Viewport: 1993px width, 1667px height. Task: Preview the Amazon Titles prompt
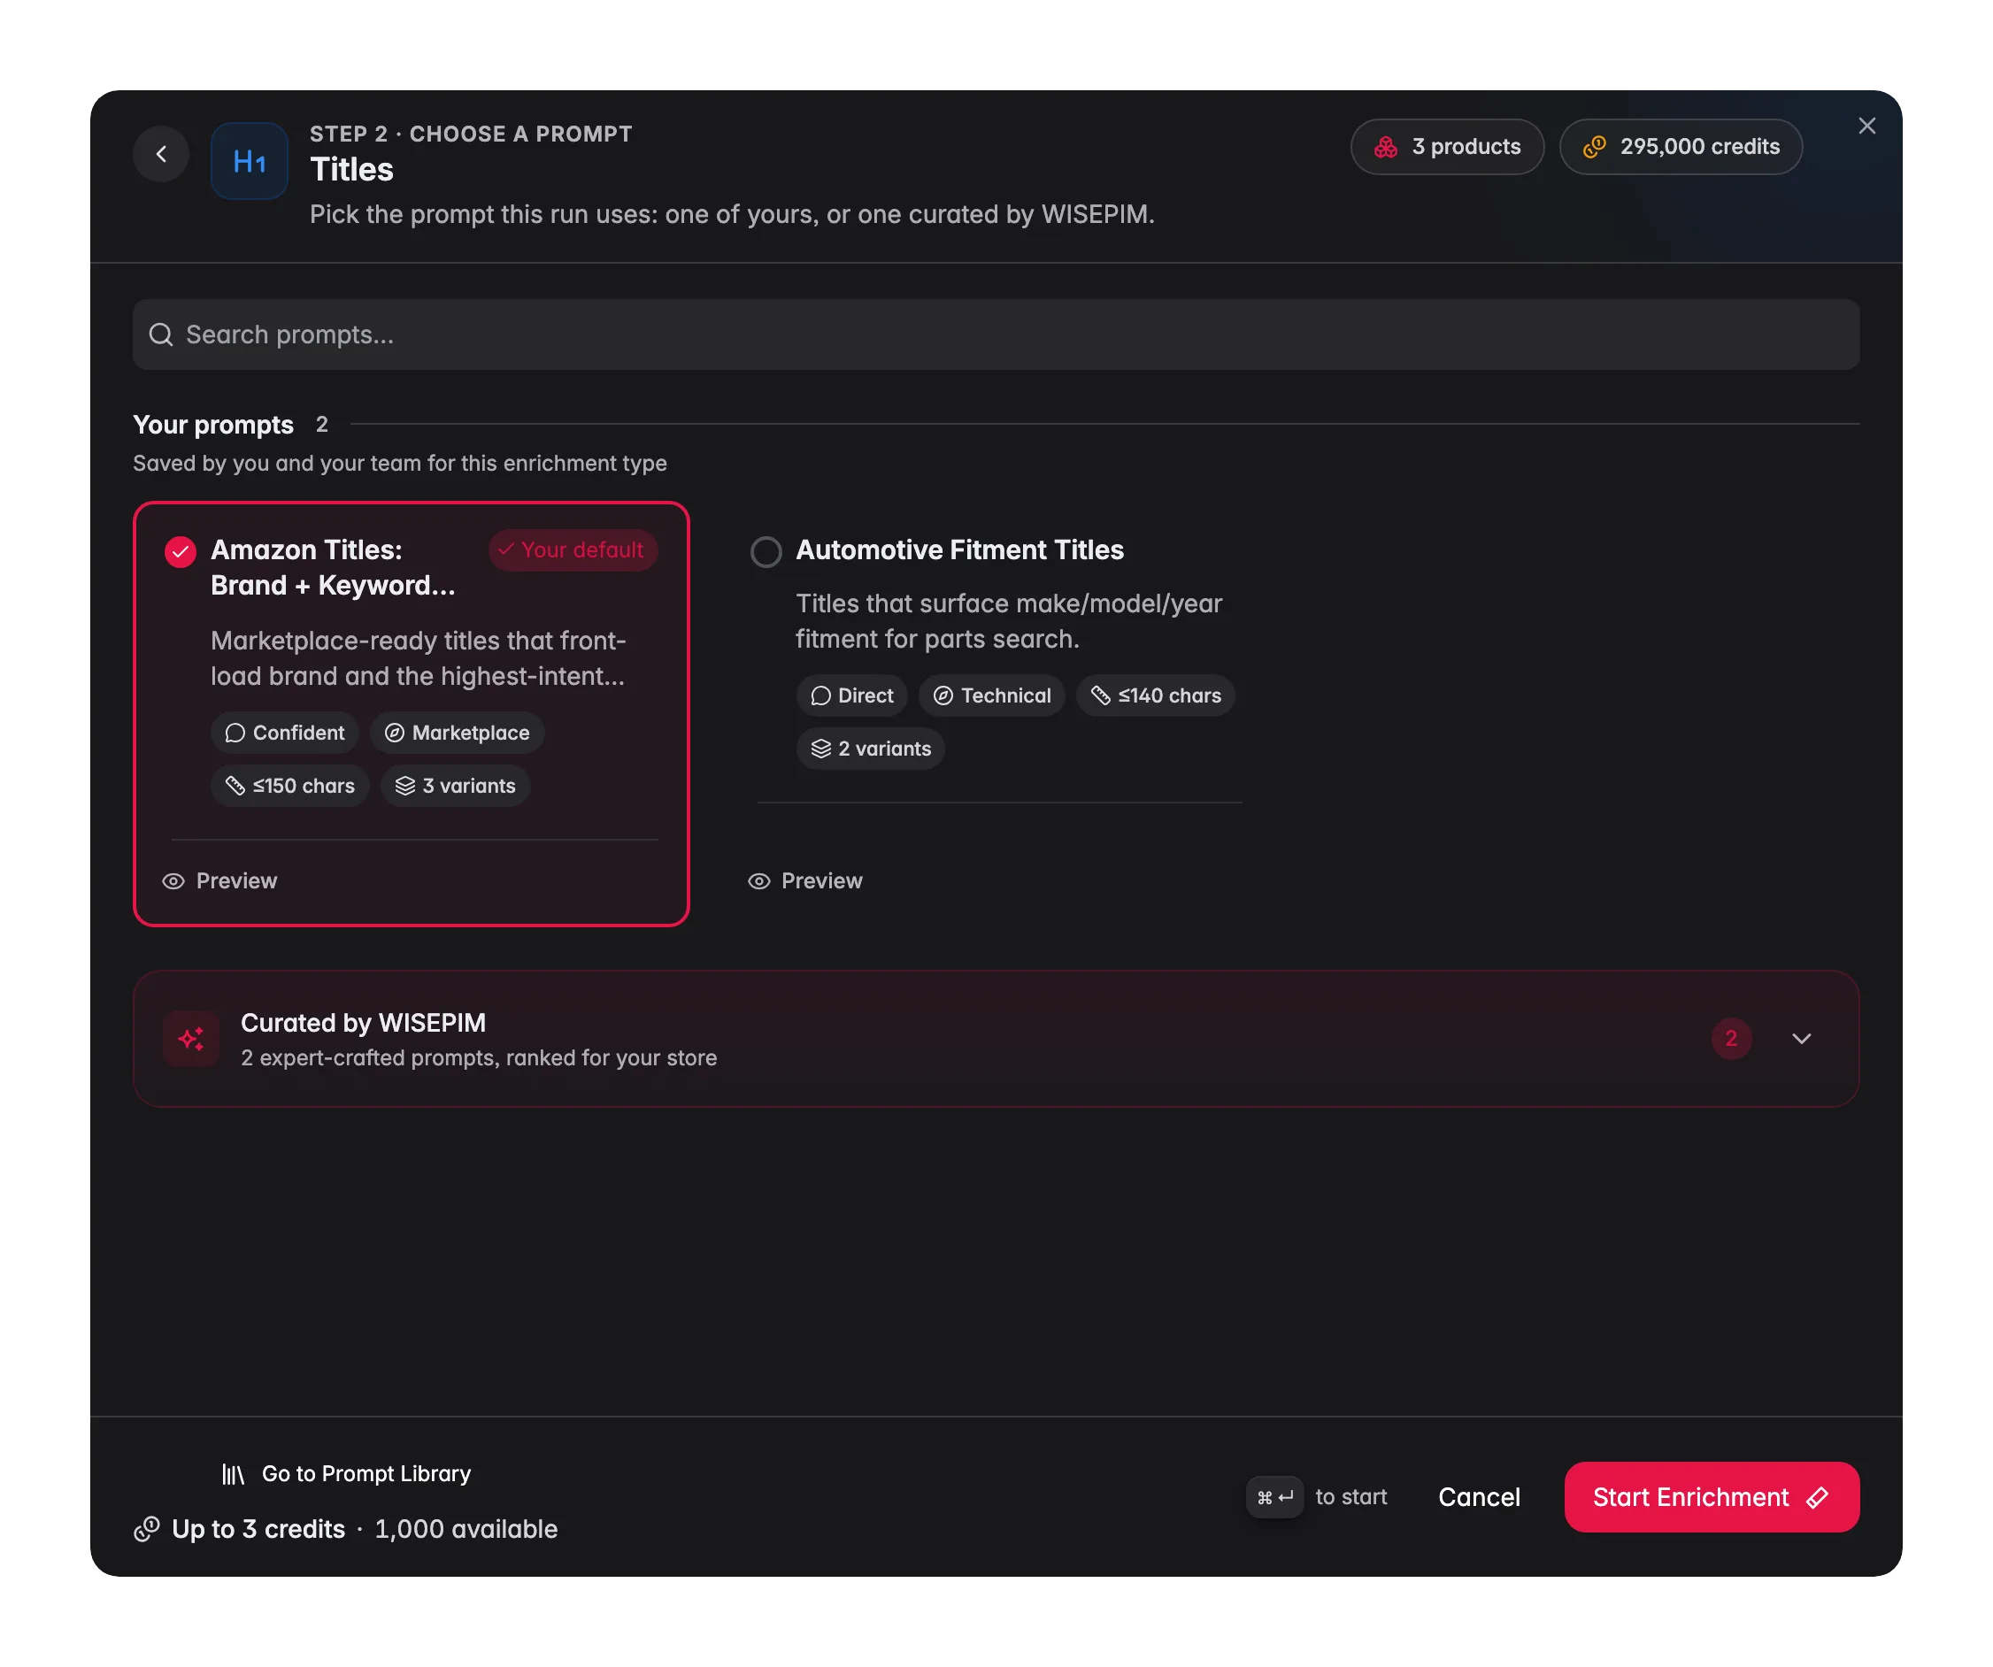[219, 881]
